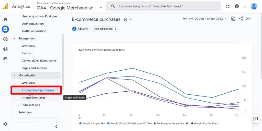Open Conversions: Event name report
This screenshot has width=262, height=131.
coord(39,60)
